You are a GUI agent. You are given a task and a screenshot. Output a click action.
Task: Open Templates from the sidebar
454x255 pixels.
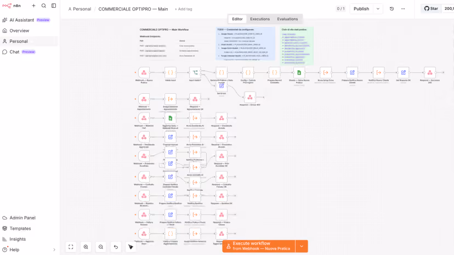[29, 228]
